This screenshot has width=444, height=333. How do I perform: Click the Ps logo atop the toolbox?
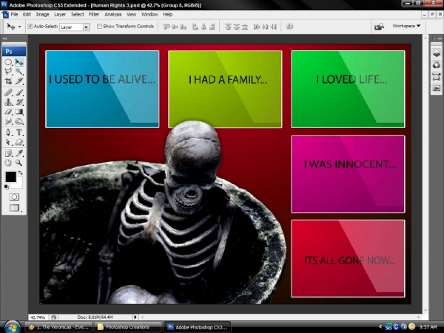(x=14, y=51)
